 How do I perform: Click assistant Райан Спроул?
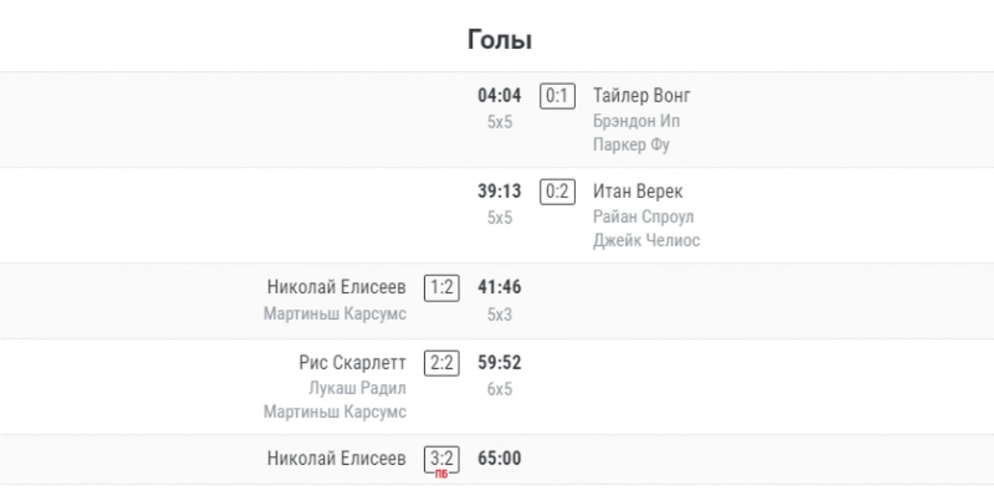tap(643, 216)
